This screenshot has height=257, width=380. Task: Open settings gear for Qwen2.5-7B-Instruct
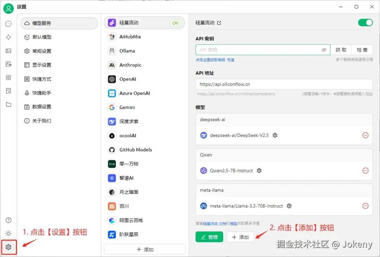259,171
